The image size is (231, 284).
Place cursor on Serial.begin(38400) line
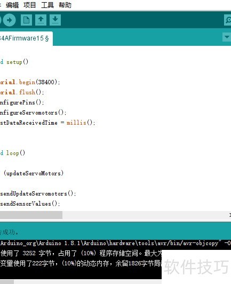30,82
